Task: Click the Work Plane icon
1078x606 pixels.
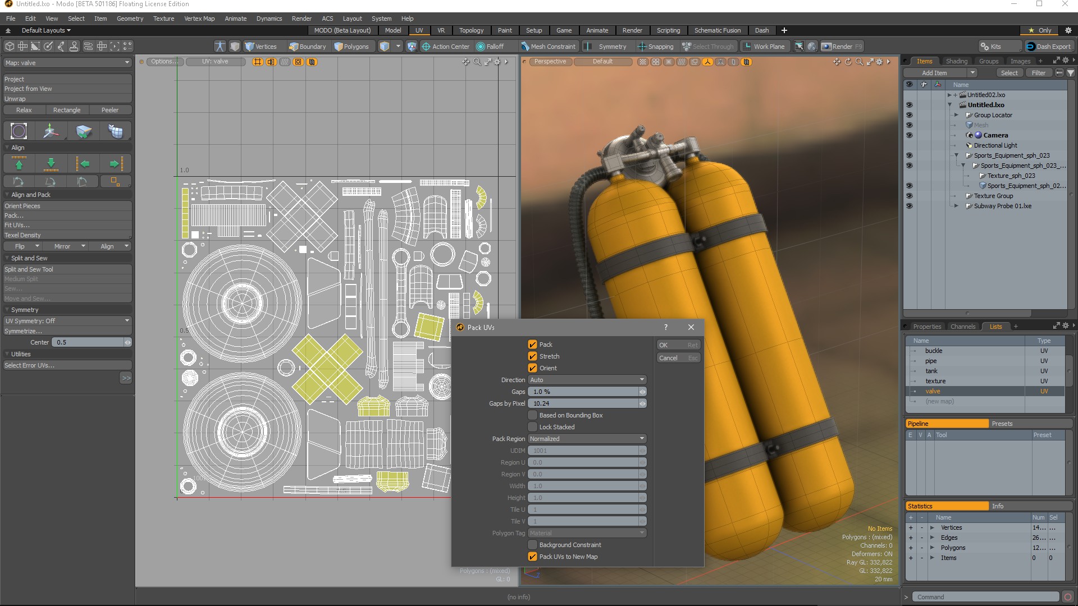Action: (747, 46)
